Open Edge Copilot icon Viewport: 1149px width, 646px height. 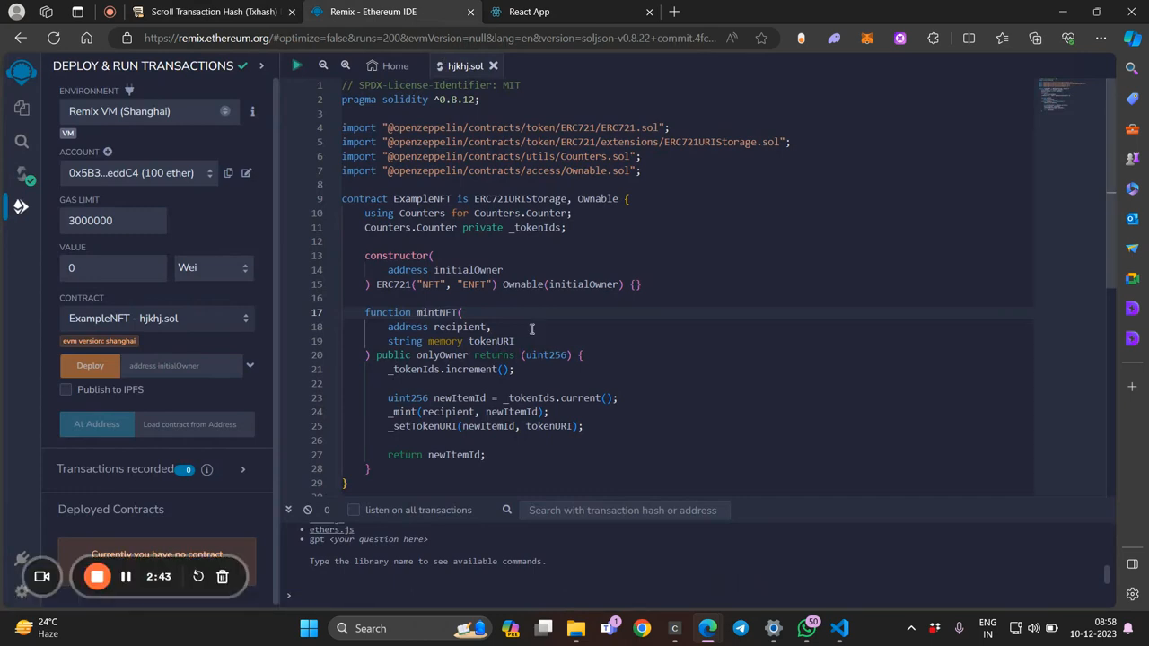[x=1133, y=39]
